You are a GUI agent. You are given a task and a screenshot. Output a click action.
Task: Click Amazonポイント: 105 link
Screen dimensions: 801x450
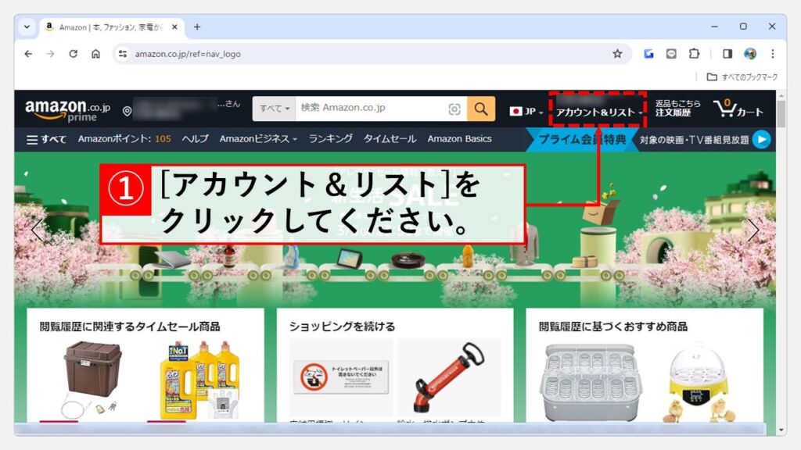124,139
